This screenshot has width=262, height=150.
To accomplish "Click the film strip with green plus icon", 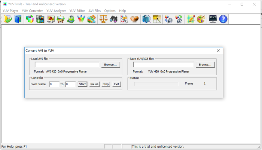I will tap(40, 19).
